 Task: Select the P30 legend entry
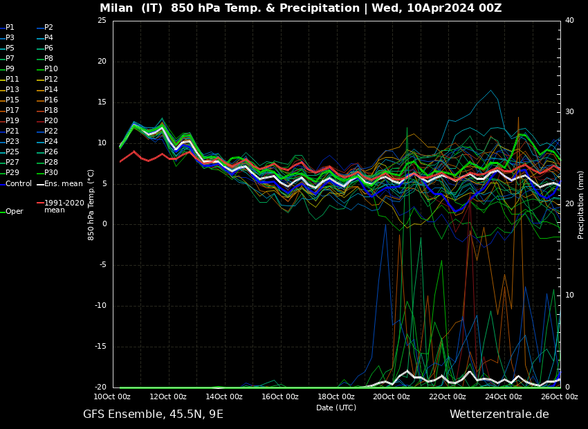(51, 173)
